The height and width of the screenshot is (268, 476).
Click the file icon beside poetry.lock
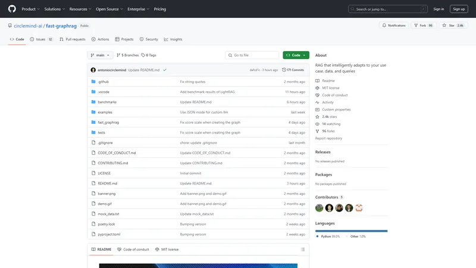(93, 224)
